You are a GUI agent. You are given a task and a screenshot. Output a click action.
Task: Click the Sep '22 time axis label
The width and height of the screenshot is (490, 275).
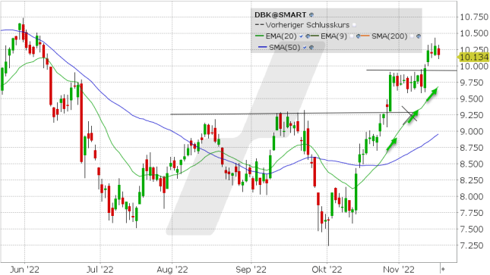[251, 269]
